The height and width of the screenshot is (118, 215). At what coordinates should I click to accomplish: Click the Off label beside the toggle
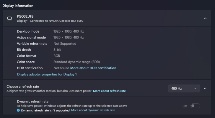pyautogui.click(x=185, y=106)
